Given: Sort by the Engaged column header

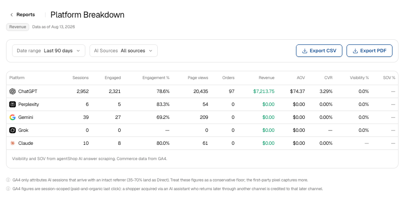Looking at the screenshot, I should (x=113, y=78).
